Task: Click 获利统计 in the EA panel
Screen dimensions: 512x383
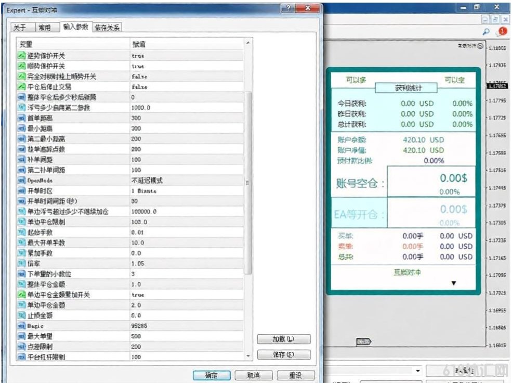Action: [x=406, y=87]
